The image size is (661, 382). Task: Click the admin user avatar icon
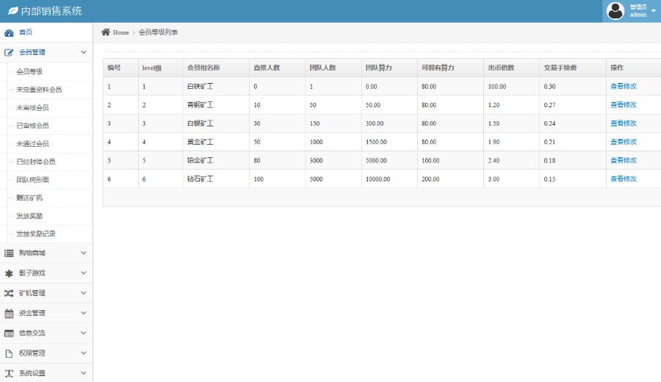(x=615, y=11)
